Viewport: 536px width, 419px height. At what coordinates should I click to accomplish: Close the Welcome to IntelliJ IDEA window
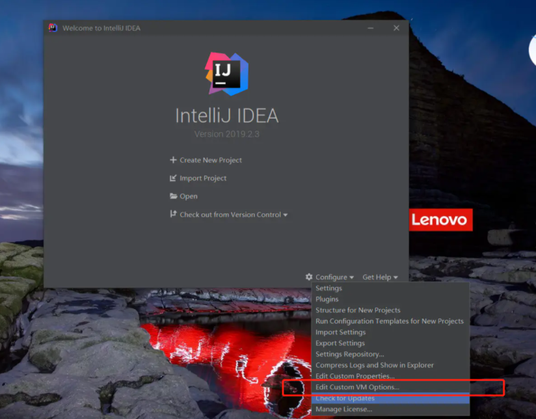coord(396,28)
